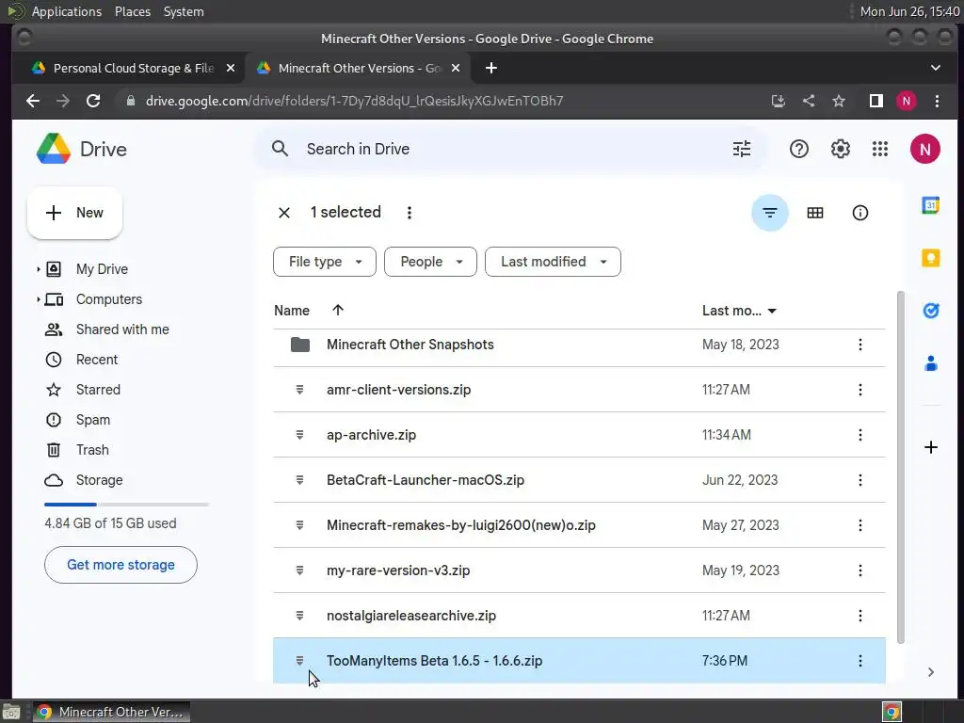Open the Settings gear in Drive

(x=840, y=149)
